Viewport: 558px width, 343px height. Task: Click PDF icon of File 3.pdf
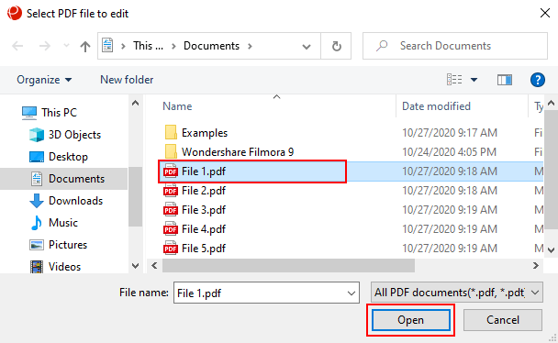click(171, 210)
